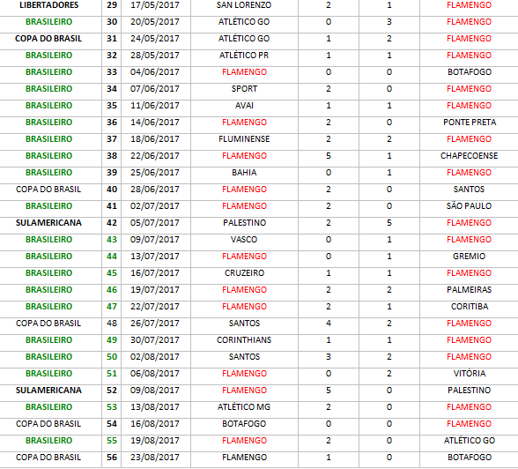Select ATLÉTICO PR home team cell
Image resolution: width=518 pixels, height=469 pixels.
[244, 56]
